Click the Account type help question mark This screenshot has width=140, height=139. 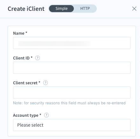click(x=46, y=115)
